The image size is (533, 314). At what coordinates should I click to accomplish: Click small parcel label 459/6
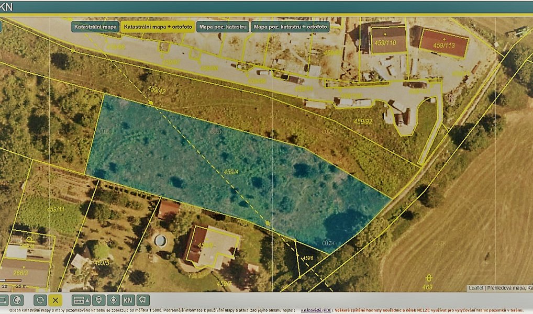pyautogui.click(x=308, y=258)
